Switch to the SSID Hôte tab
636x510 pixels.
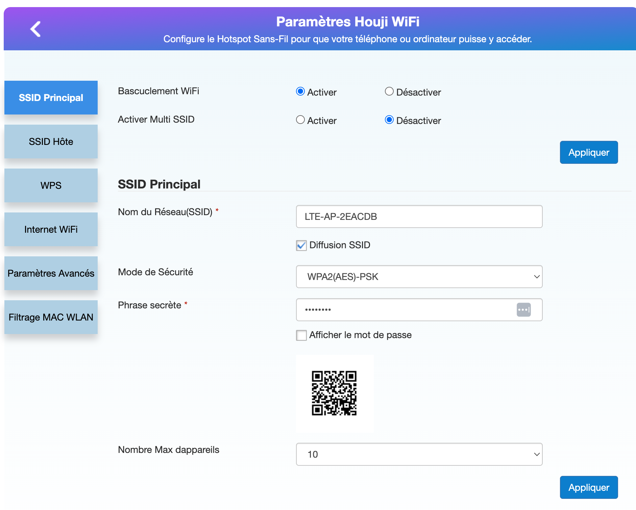[x=51, y=142]
